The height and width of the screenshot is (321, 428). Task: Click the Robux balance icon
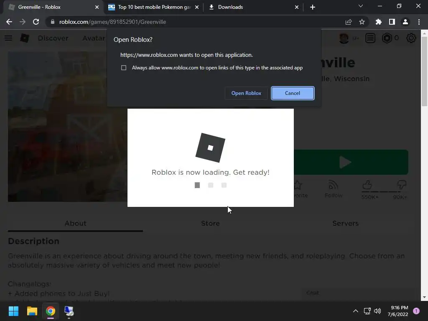click(387, 38)
